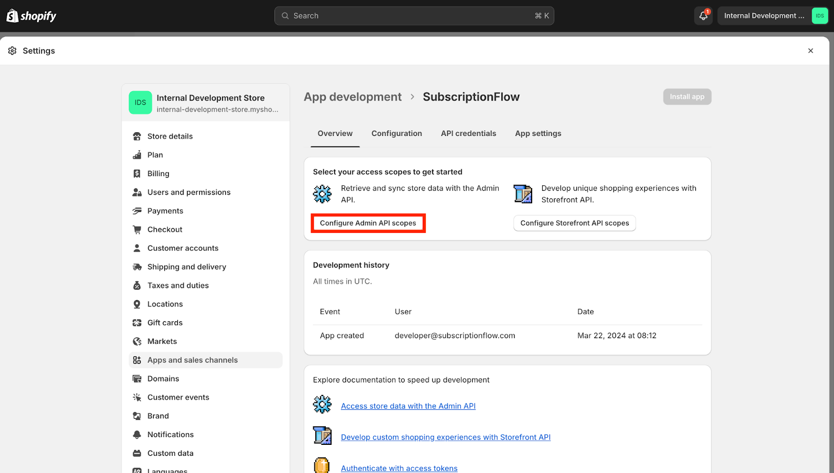This screenshot has width=834, height=473.
Task: Click Configure Storefront API scopes button
Action: [x=574, y=223]
